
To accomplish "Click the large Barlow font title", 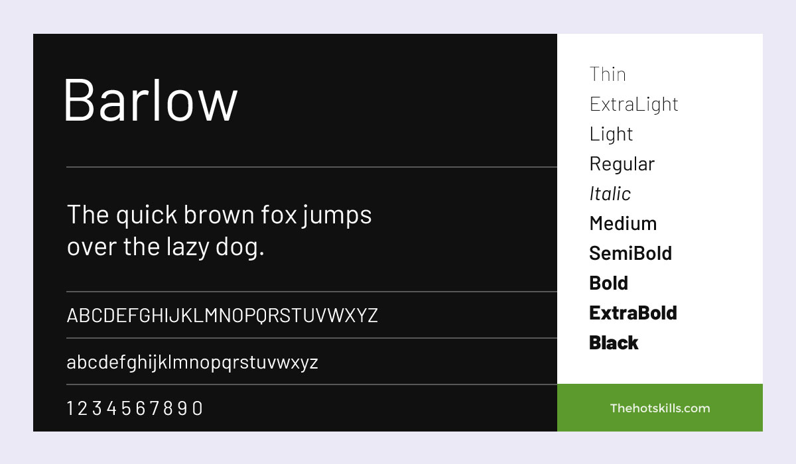I will (150, 100).
